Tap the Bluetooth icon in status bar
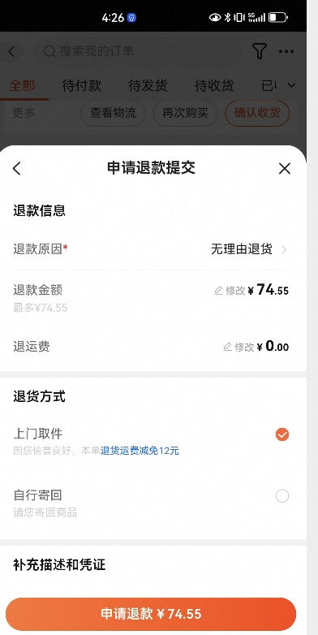The width and height of the screenshot is (318, 635). [x=227, y=17]
